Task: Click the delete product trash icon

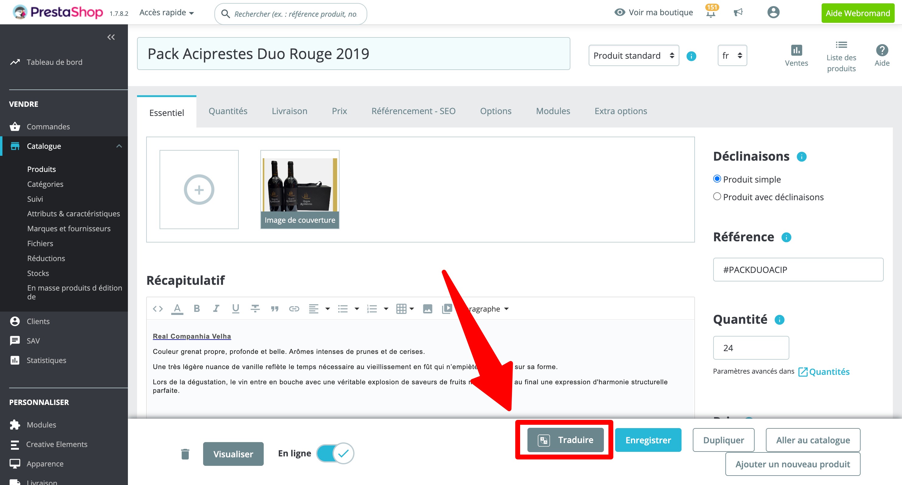Action: coord(185,454)
